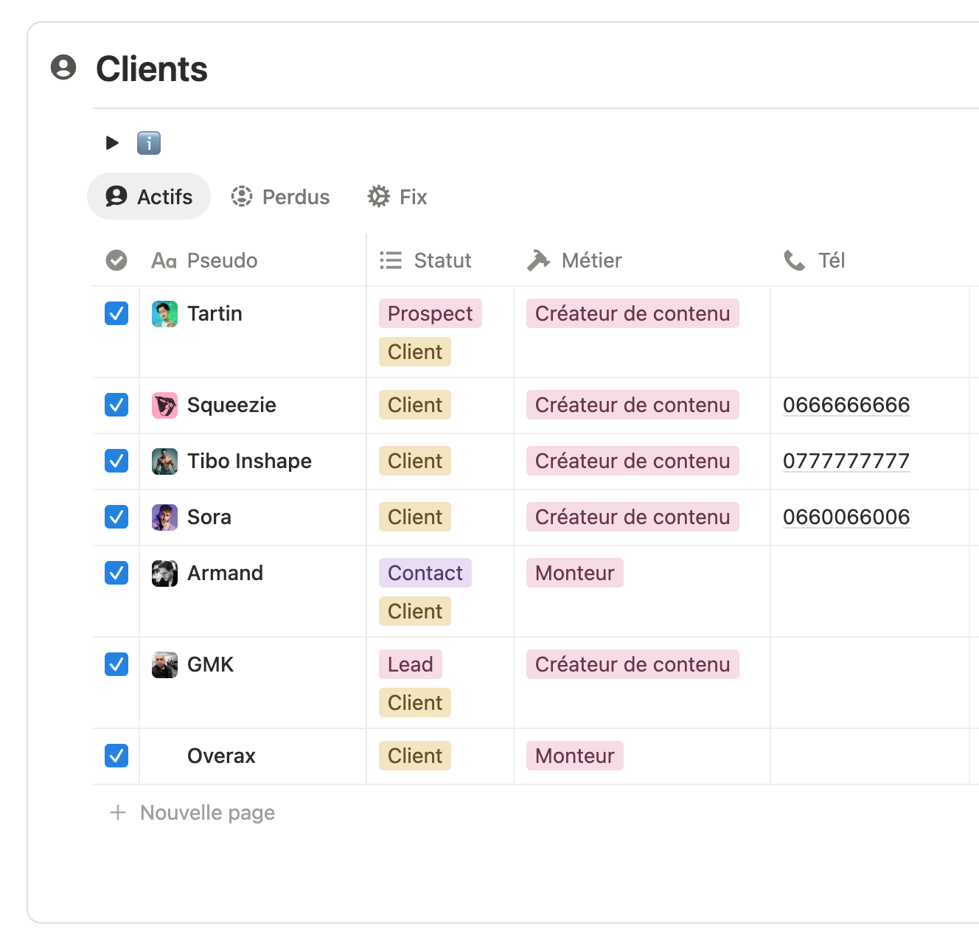Click the Clients page person icon
979x948 pixels.
pos(65,68)
